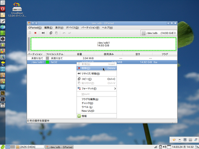
Task: Select the unallocated 3.94 MiB row
Action: [x=102, y=58]
